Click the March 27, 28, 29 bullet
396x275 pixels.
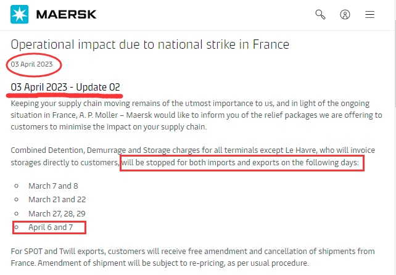click(57, 213)
